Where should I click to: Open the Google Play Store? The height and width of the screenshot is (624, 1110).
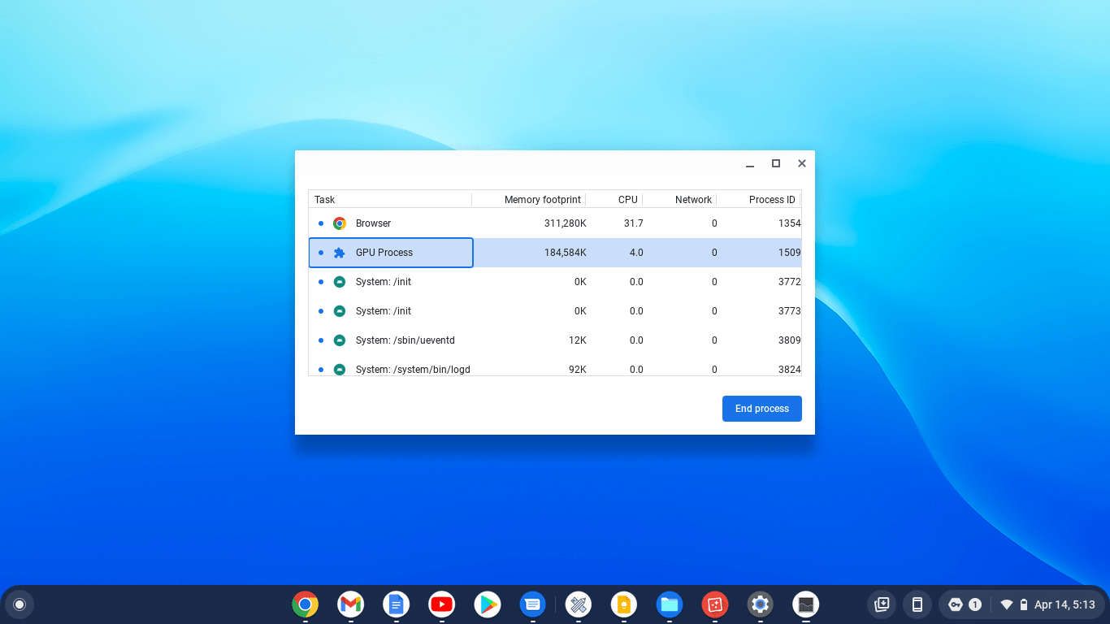pos(487,604)
